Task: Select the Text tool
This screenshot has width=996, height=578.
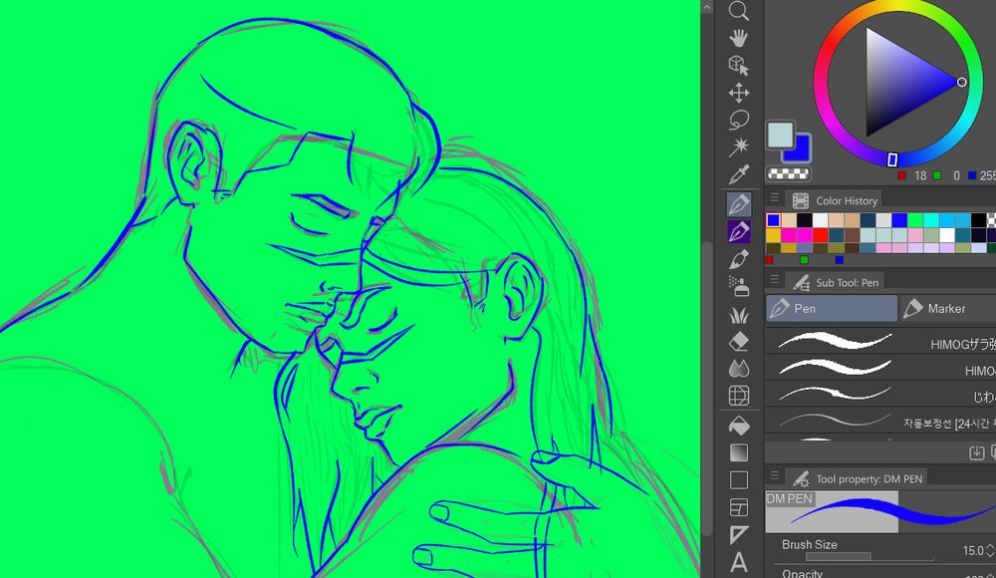Action: coord(739,563)
